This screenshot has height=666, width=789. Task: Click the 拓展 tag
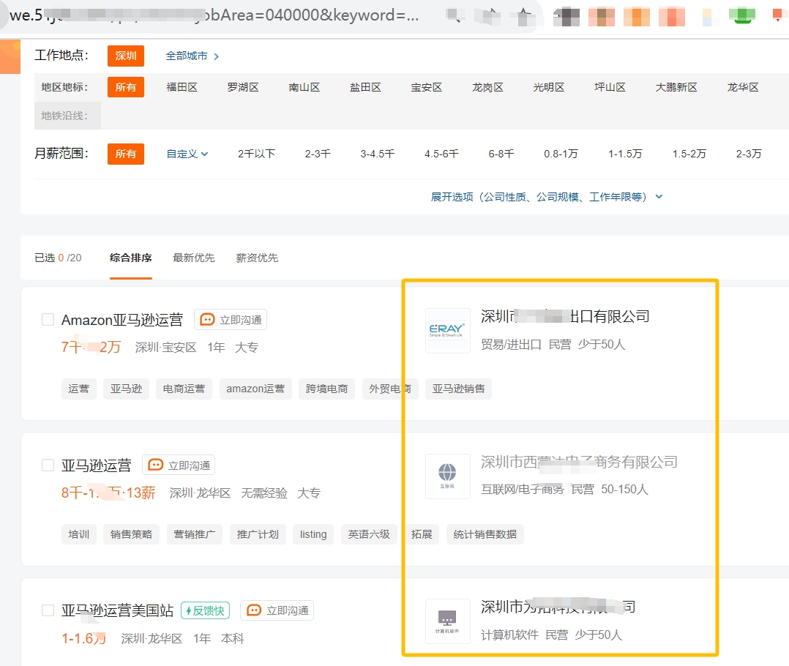coord(422,534)
